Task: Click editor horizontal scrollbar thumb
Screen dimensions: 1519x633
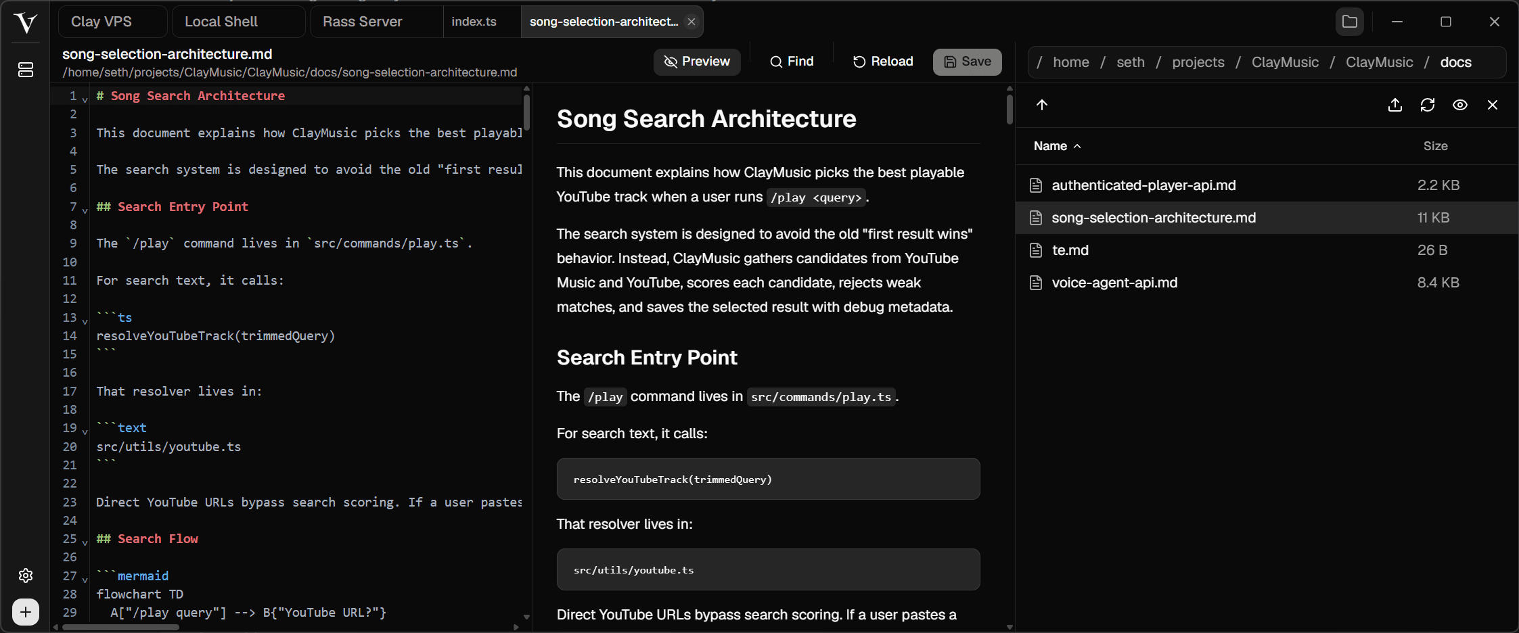Action: click(120, 627)
